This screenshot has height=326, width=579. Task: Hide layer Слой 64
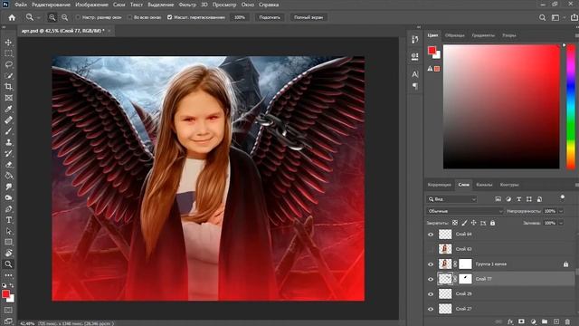tap(431, 235)
